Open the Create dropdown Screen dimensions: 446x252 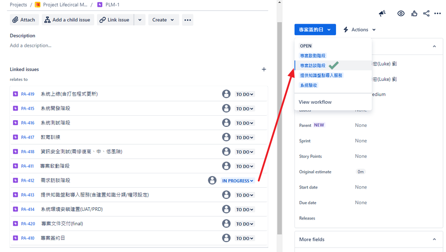click(x=164, y=20)
